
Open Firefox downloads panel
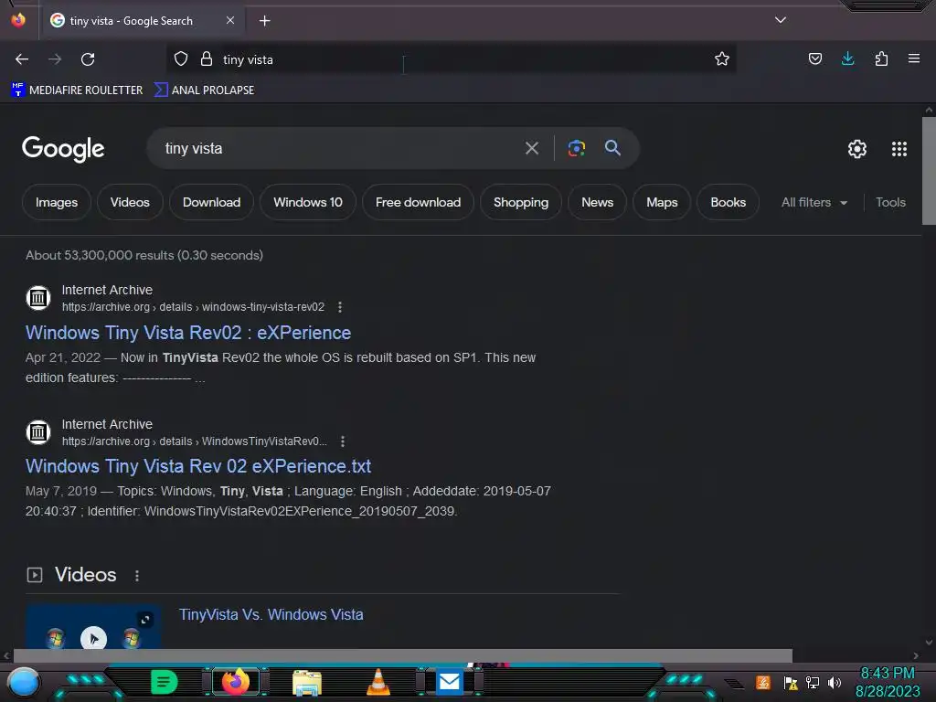[847, 58]
